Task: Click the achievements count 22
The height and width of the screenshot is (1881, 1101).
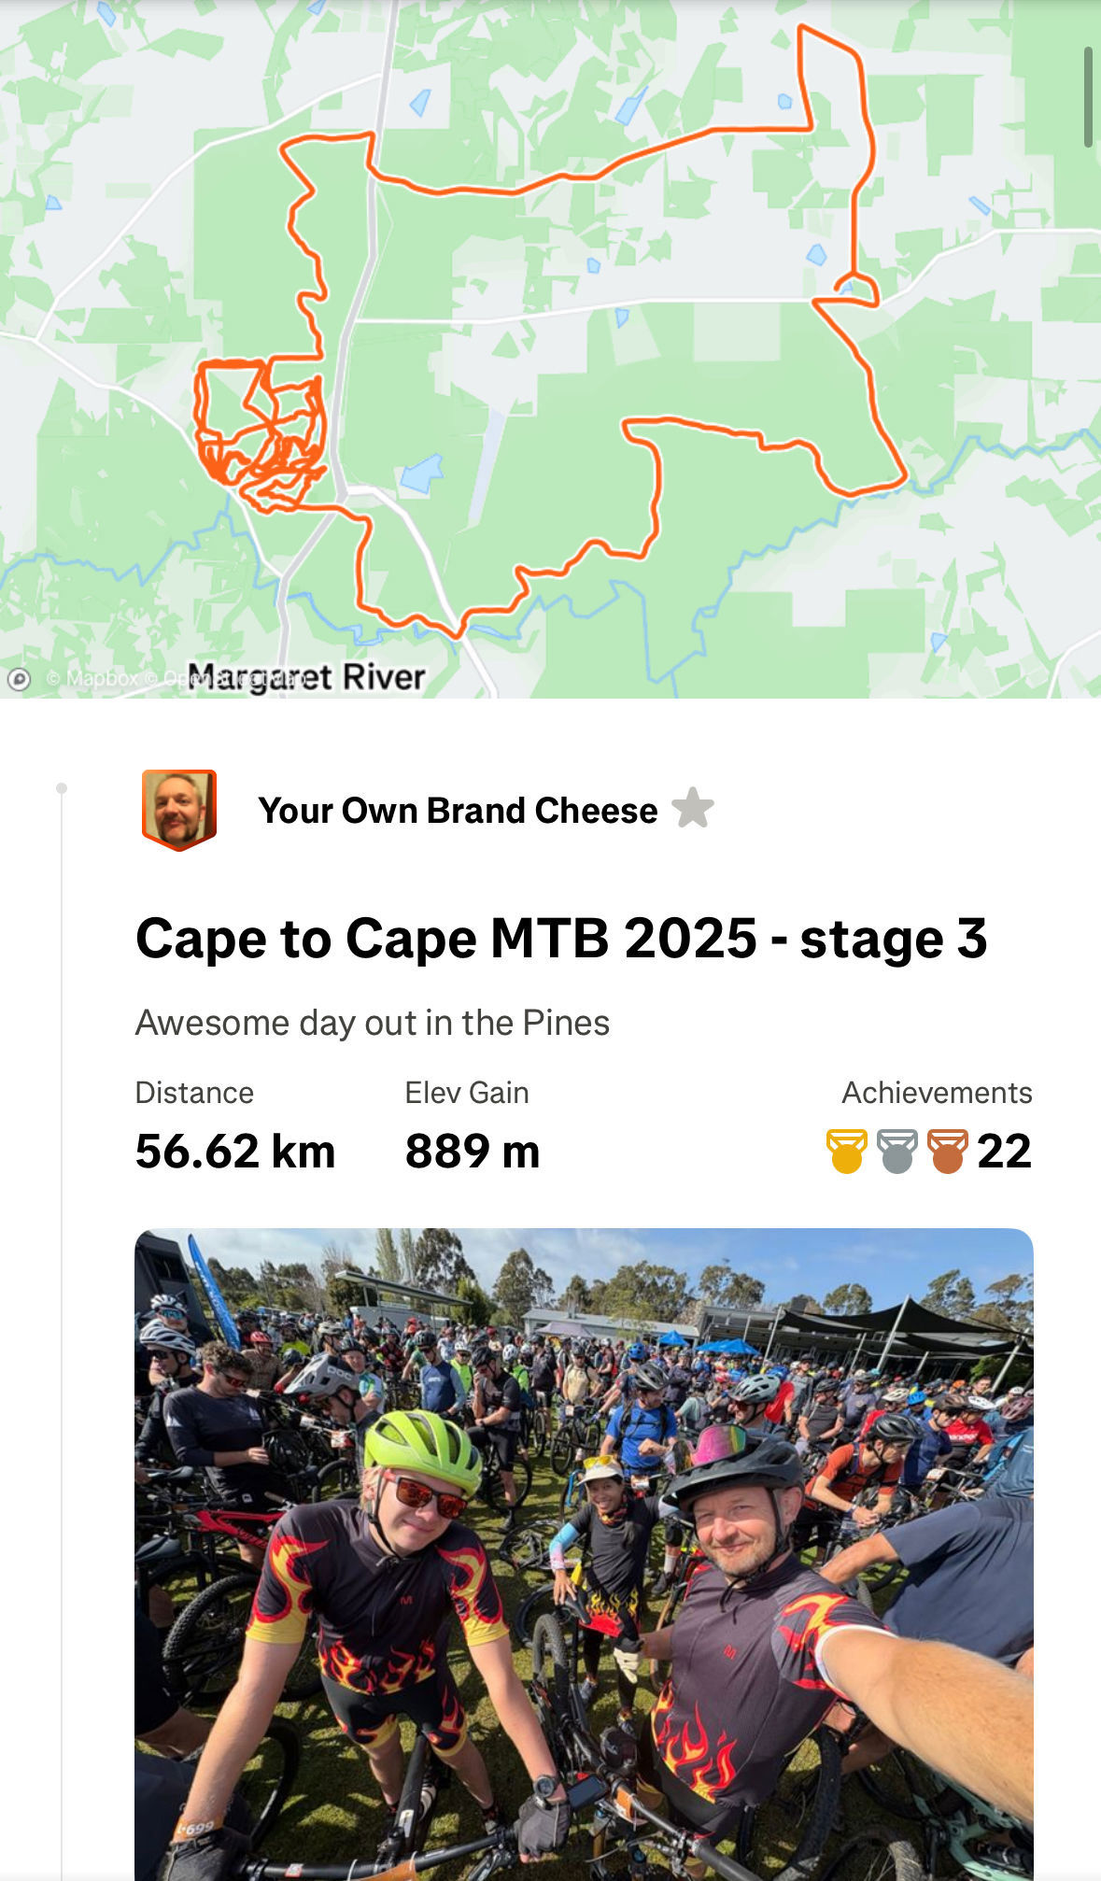Action: (x=1004, y=1151)
